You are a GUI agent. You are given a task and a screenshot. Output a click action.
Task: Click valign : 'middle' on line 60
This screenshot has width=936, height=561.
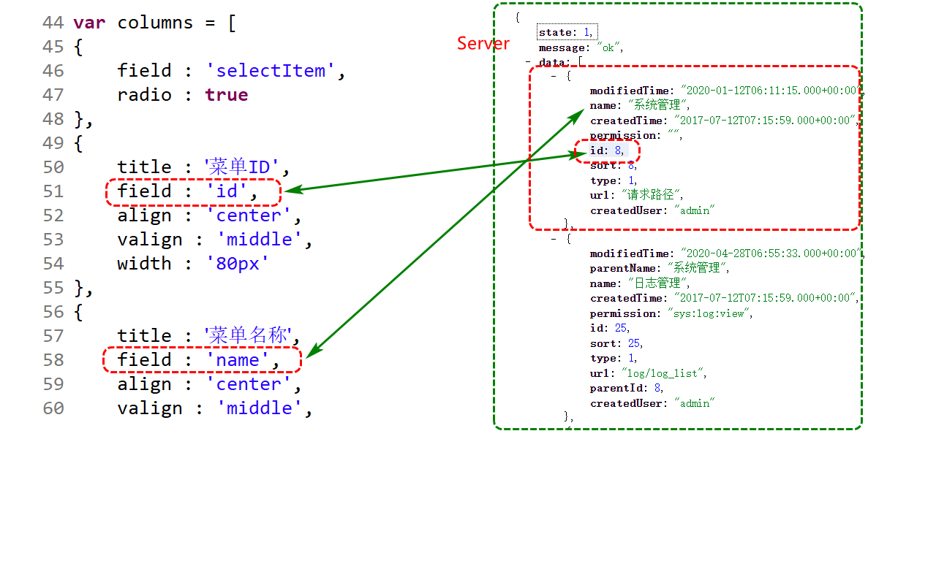pyautogui.click(x=215, y=408)
